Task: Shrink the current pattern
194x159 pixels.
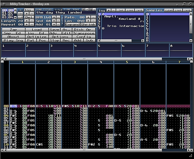Action: (88, 25)
